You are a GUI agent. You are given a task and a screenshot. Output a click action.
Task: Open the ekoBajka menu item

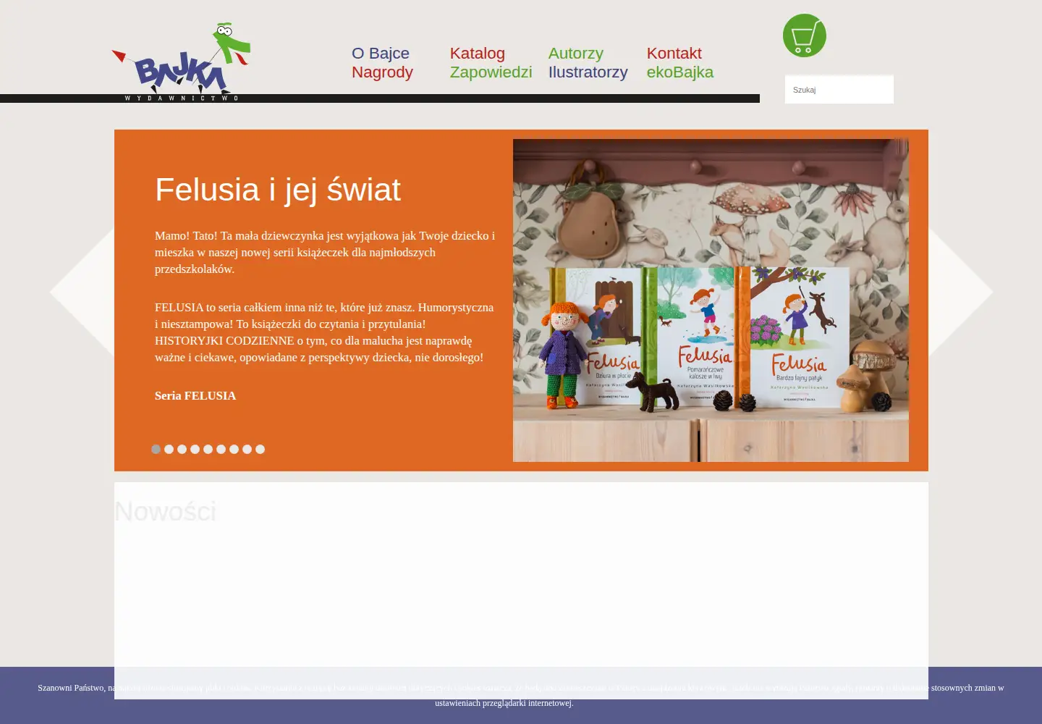click(x=679, y=72)
